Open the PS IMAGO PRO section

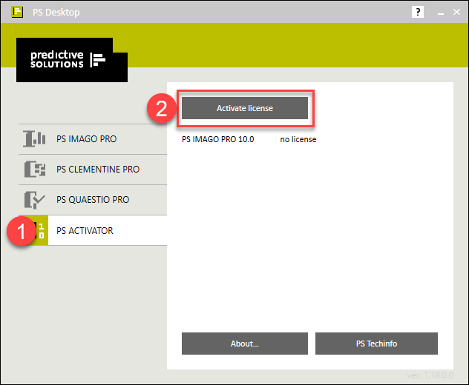[93, 139]
